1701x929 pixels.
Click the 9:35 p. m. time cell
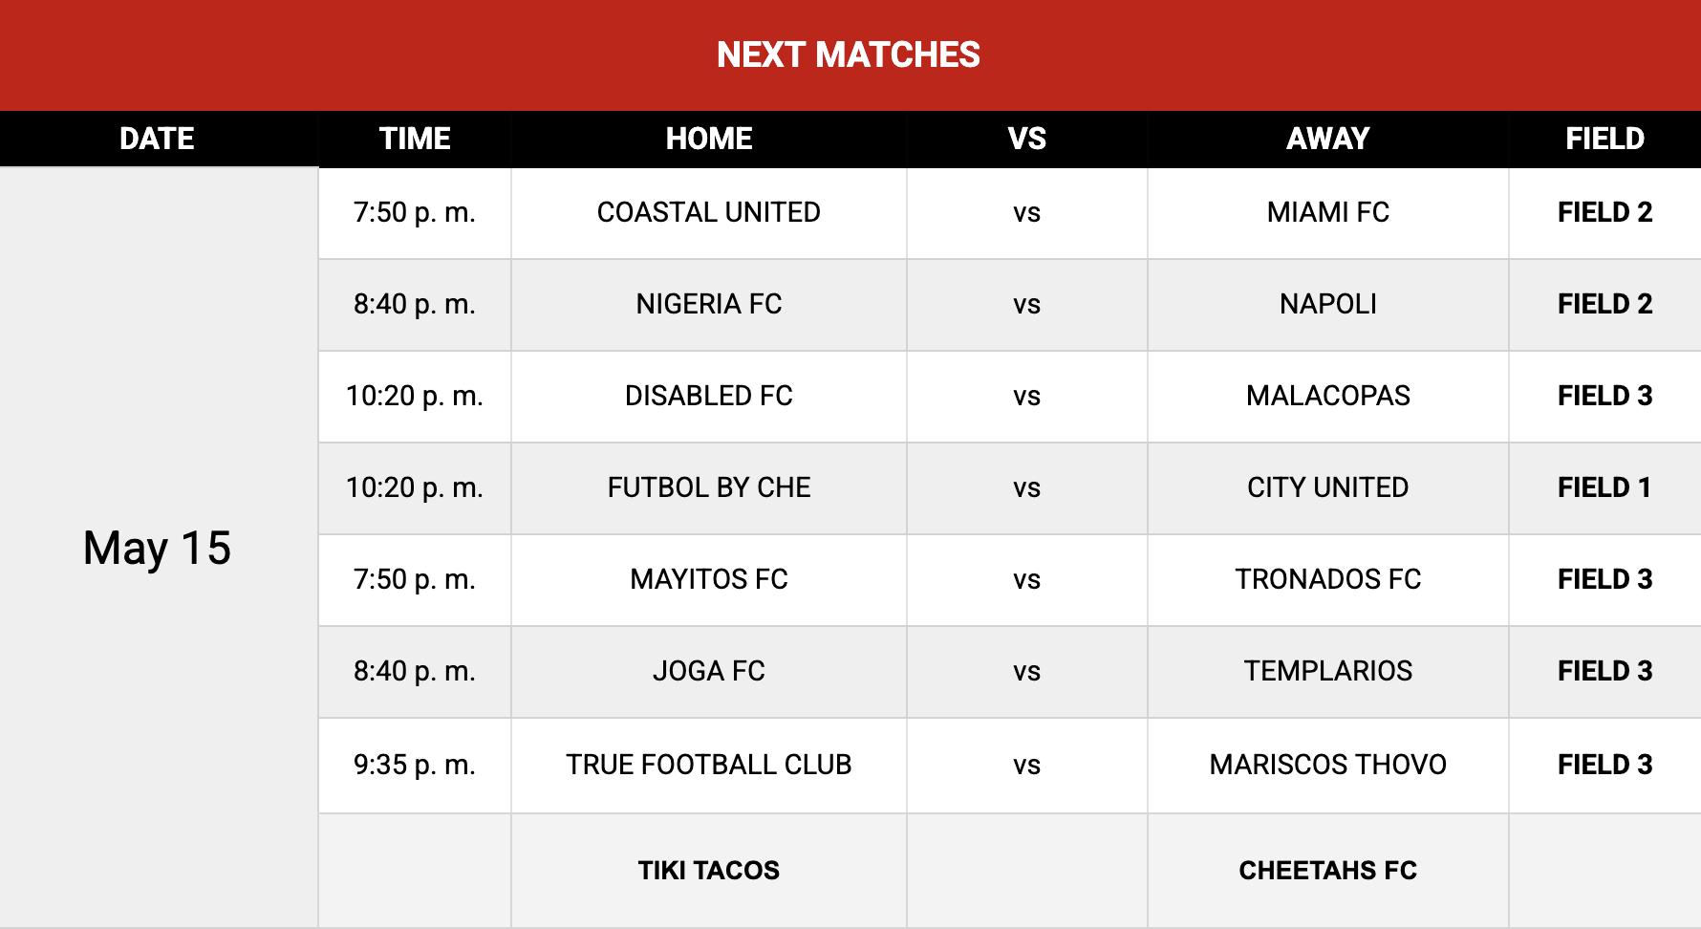click(415, 765)
